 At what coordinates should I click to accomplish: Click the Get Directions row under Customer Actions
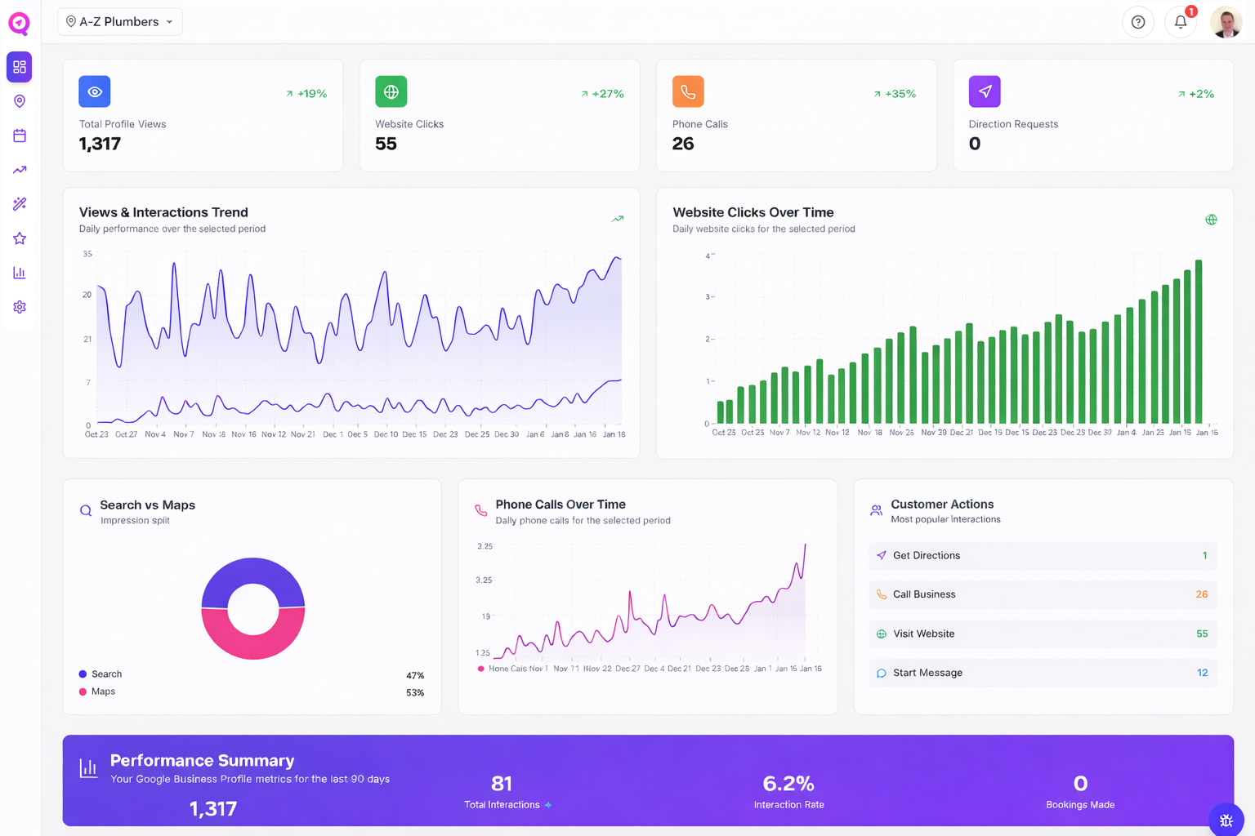pyautogui.click(x=1042, y=556)
